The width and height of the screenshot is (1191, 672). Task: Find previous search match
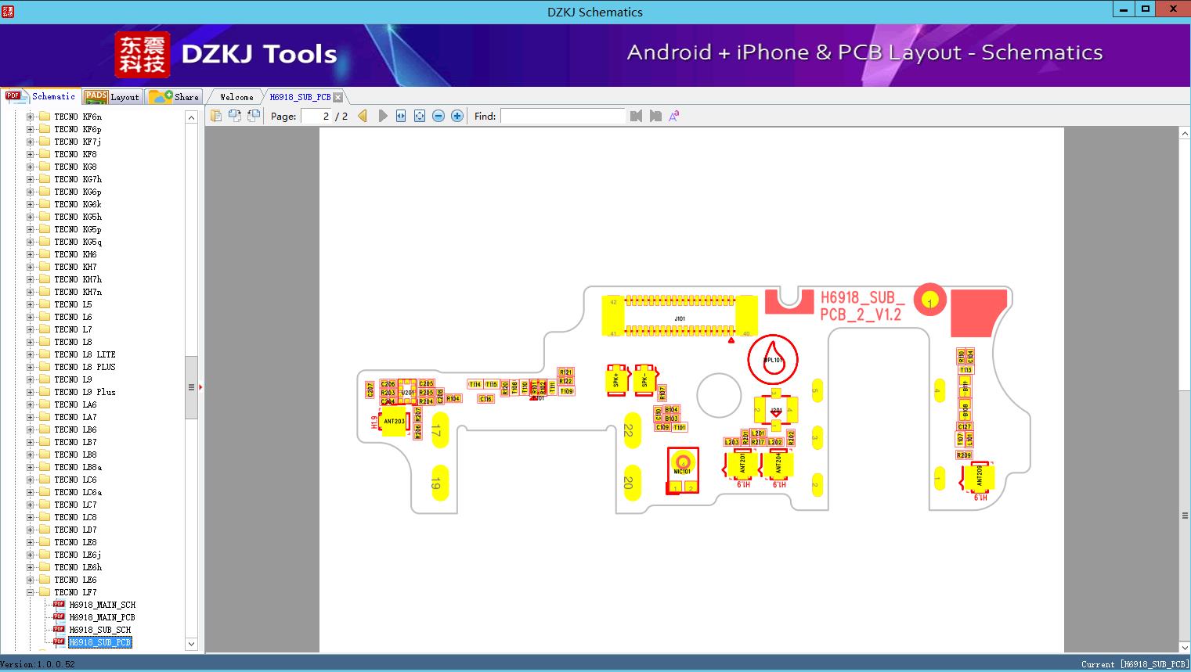pos(636,116)
